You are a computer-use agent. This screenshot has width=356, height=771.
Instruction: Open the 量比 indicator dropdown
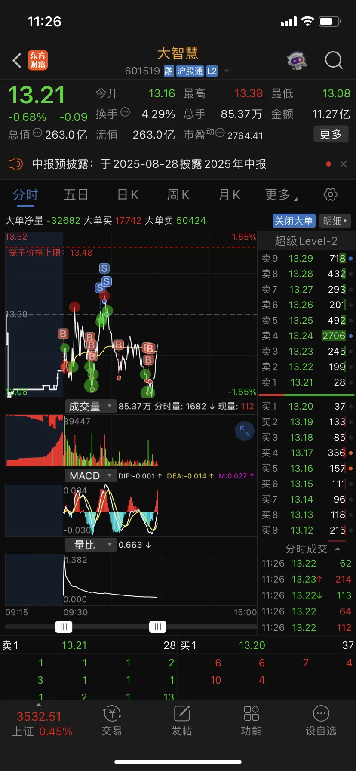coord(90,545)
